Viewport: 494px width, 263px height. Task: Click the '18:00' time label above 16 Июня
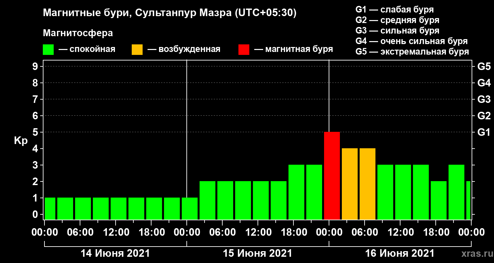[x=436, y=232]
